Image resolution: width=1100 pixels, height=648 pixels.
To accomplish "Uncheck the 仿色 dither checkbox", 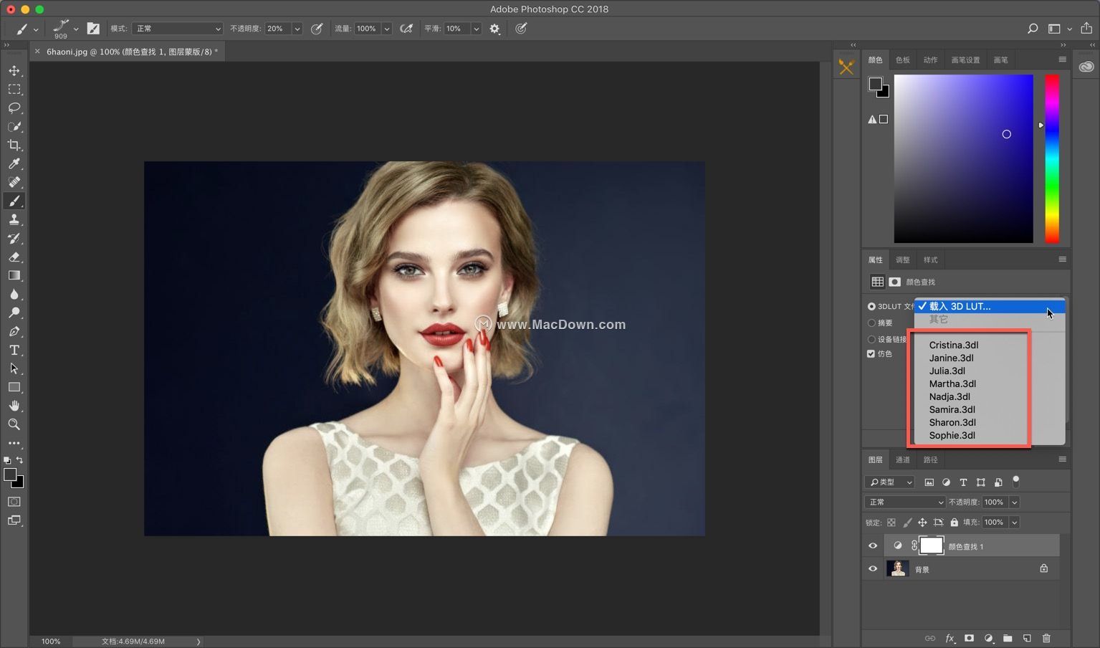I will [x=871, y=354].
